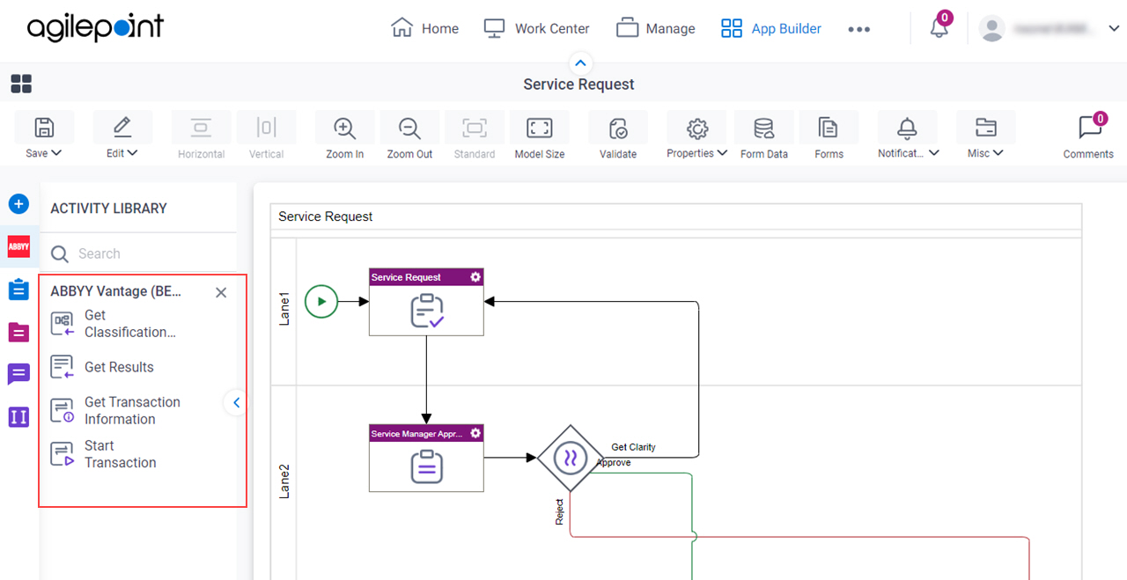Click the Approve connector label

[614, 463]
